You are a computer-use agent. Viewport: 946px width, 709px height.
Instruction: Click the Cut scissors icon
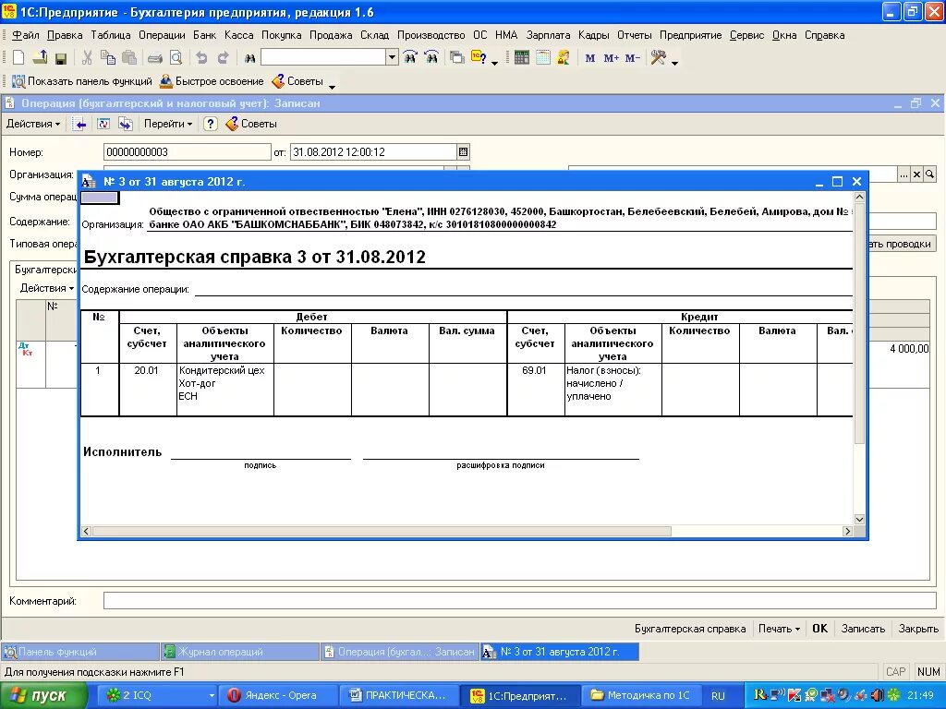click(x=87, y=58)
